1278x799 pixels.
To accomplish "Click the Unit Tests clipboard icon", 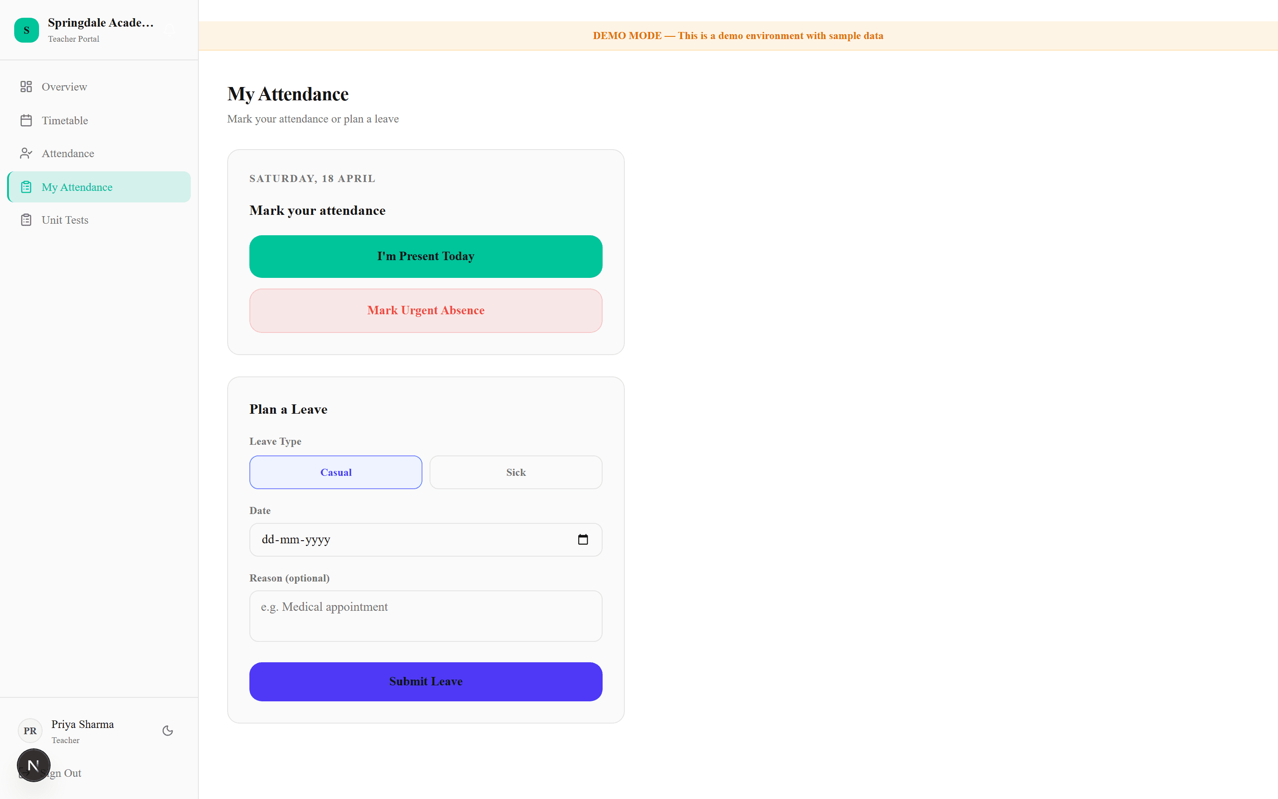I will pyautogui.click(x=27, y=220).
